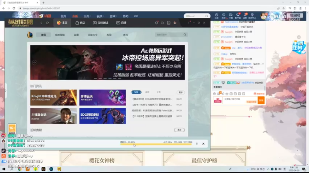Send chat message with orange 发送 button
The width and height of the screenshot is (309, 173).
coord(261,100)
